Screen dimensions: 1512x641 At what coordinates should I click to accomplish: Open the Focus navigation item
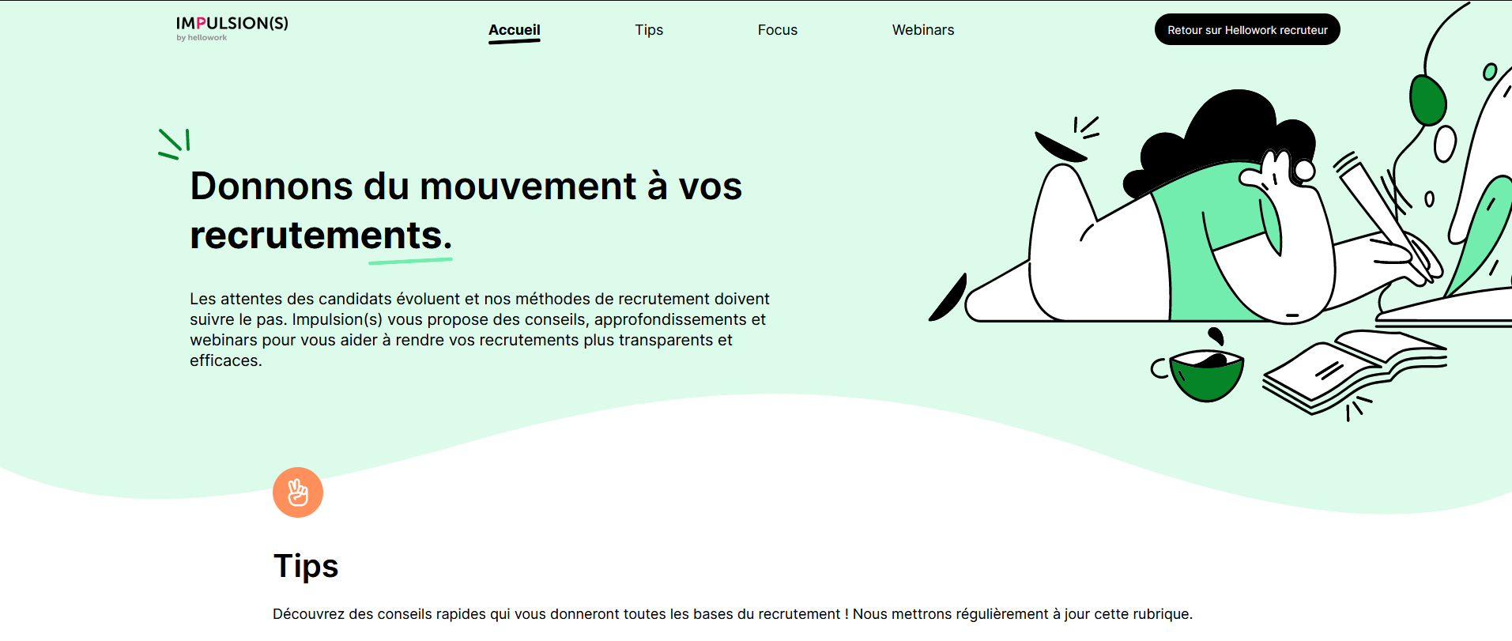tap(778, 30)
